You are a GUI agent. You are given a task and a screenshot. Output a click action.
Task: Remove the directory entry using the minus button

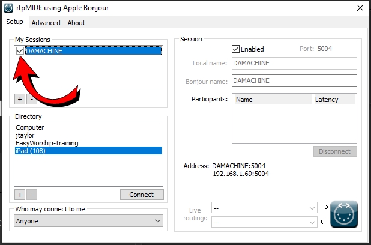[x=32, y=195]
